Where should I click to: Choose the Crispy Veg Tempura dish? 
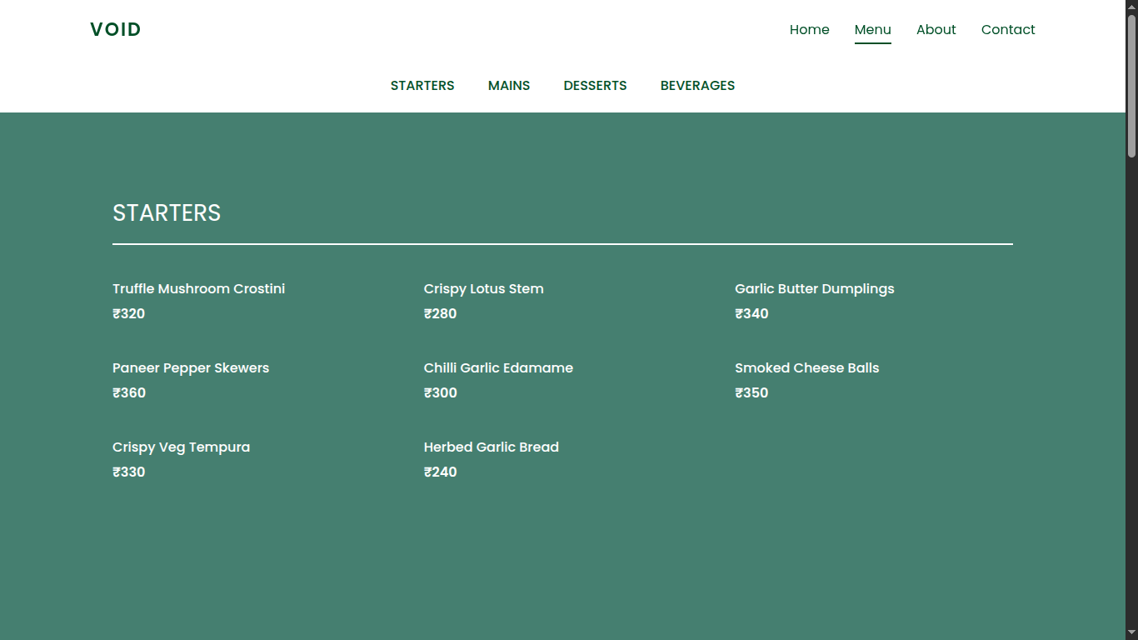tap(181, 447)
